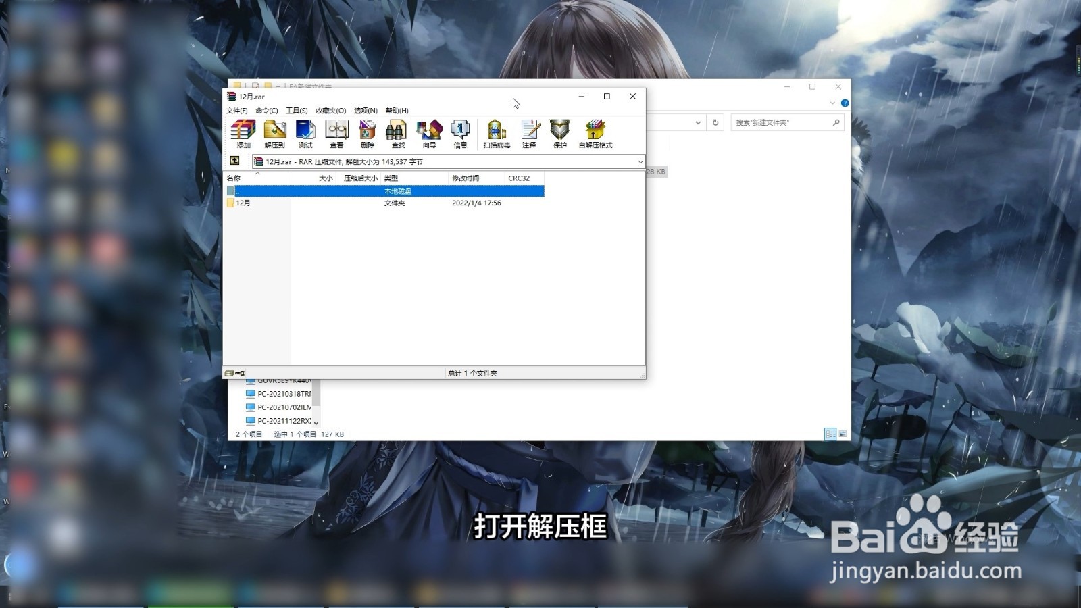1081x608 pixels.
Task: Click the date 2022/1/4 17:56 cell
Action: tap(476, 203)
